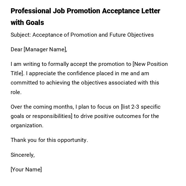This screenshot has height=186, width=186.
Task: Click the word "confidence" in first paragraph
Action: click(81, 74)
